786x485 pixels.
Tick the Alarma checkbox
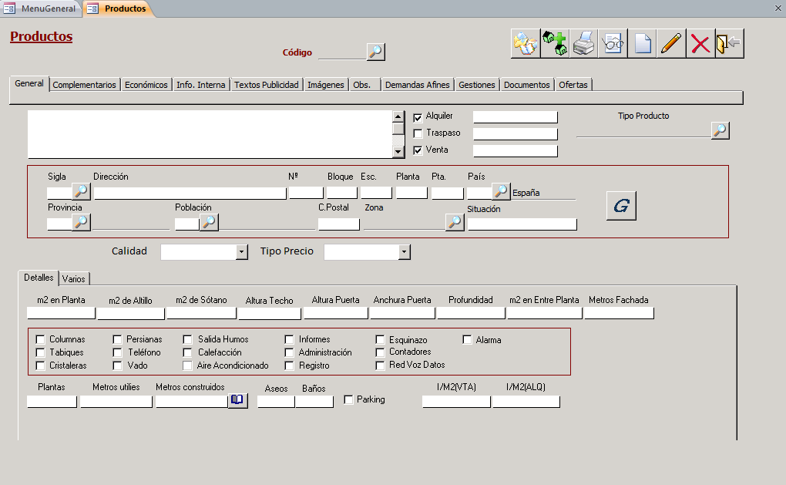(467, 340)
